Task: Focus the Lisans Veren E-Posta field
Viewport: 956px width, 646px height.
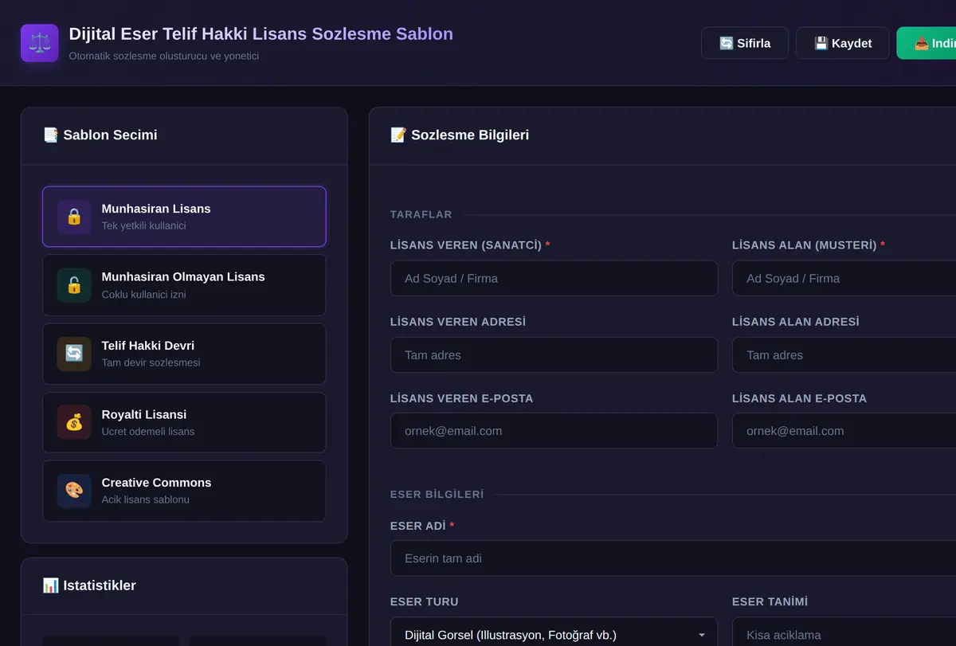Action: point(554,431)
